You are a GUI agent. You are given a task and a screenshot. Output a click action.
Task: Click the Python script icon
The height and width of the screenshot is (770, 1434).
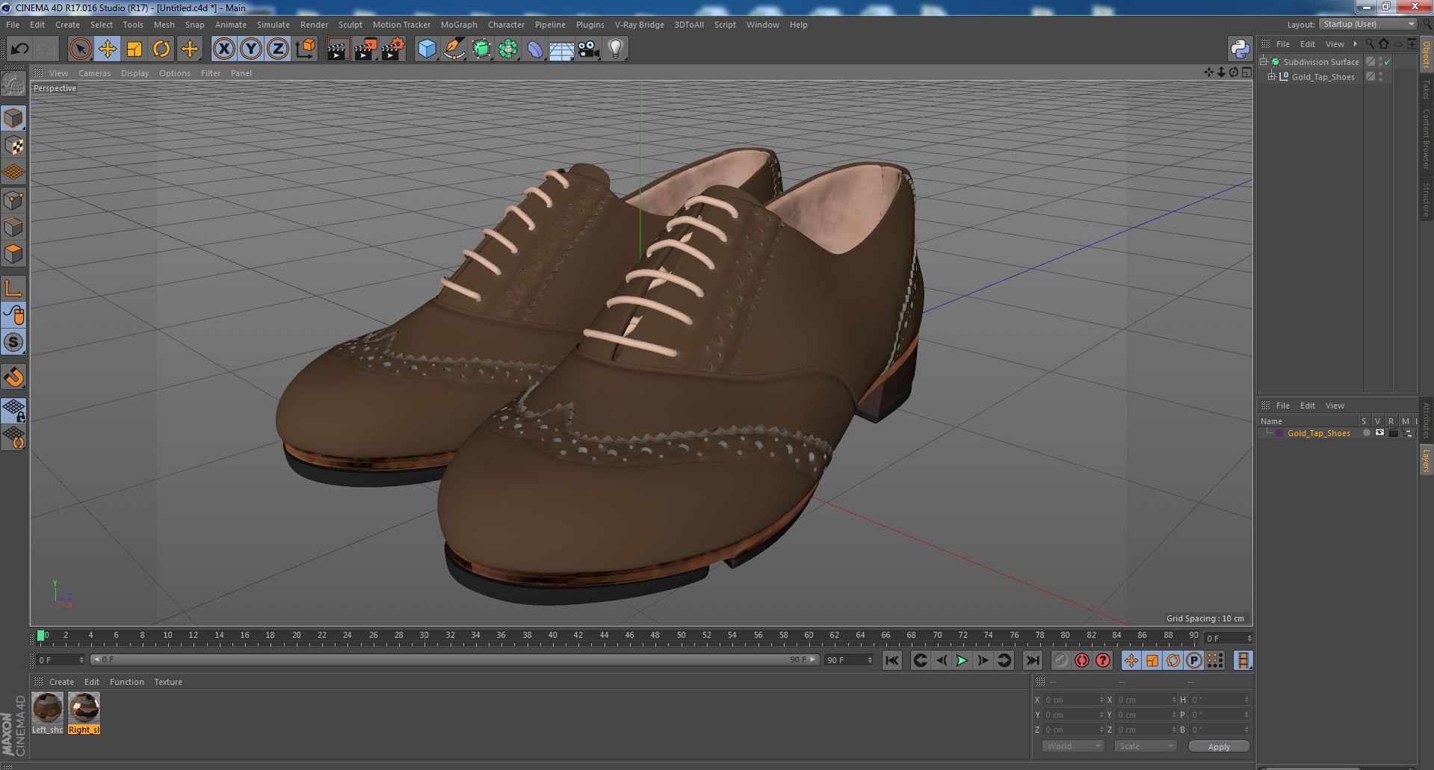point(1240,49)
